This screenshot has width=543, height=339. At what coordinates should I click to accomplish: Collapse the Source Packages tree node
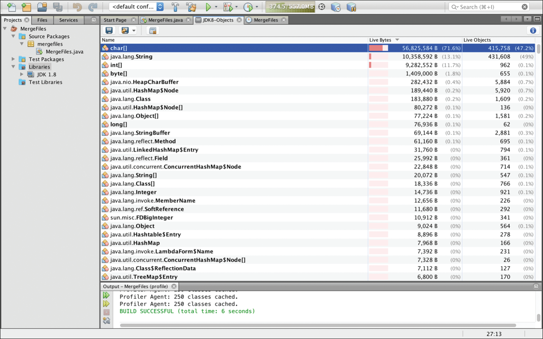13,36
